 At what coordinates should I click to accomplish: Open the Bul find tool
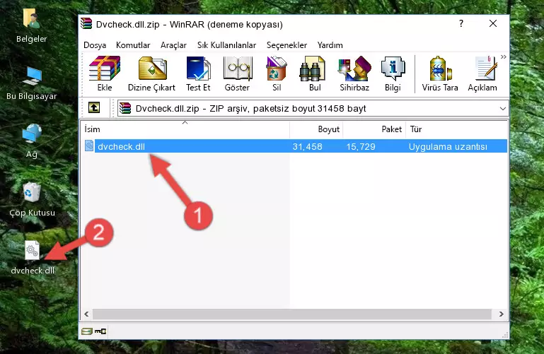[x=315, y=73]
